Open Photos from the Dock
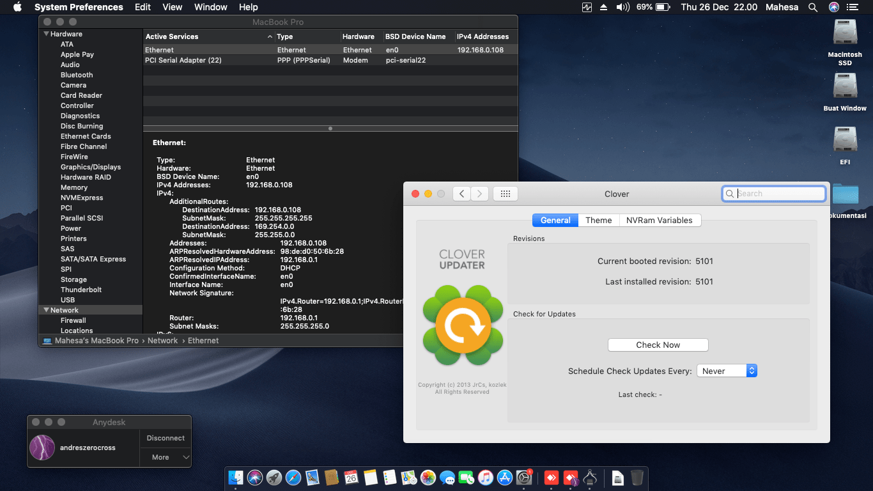 click(x=428, y=477)
